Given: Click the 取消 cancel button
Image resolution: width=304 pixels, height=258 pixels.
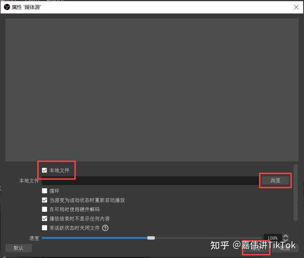Looking at the screenshot, I should (x=285, y=248).
